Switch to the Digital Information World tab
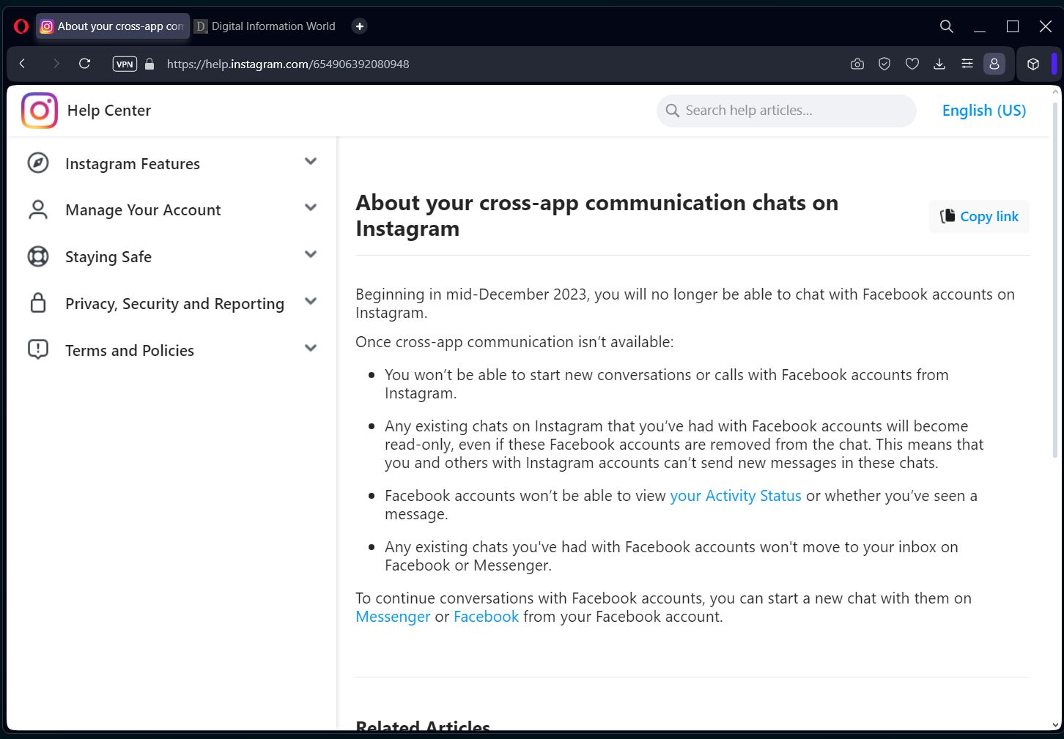The image size is (1064, 739). click(x=265, y=26)
